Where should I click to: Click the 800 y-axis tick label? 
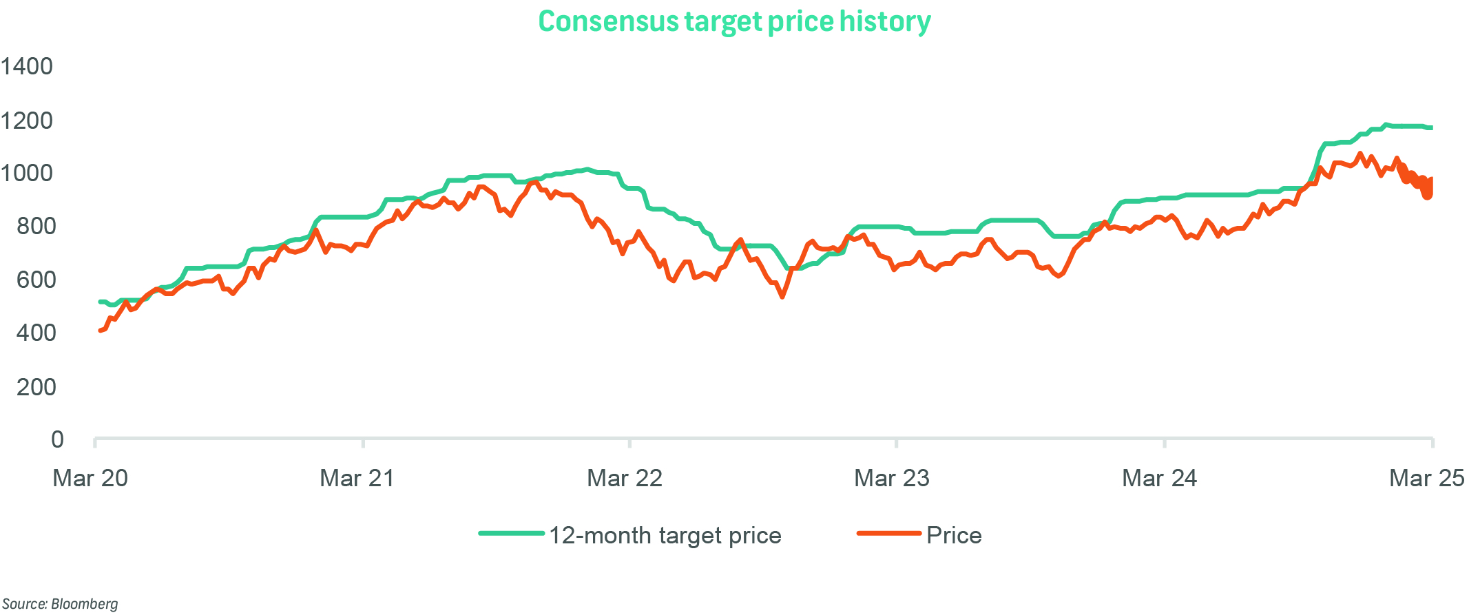(x=36, y=226)
